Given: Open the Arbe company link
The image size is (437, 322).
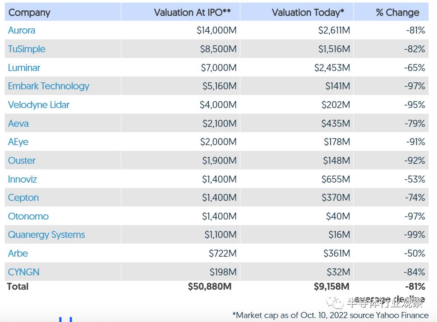Looking at the screenshot, I should tap(18, 254).
